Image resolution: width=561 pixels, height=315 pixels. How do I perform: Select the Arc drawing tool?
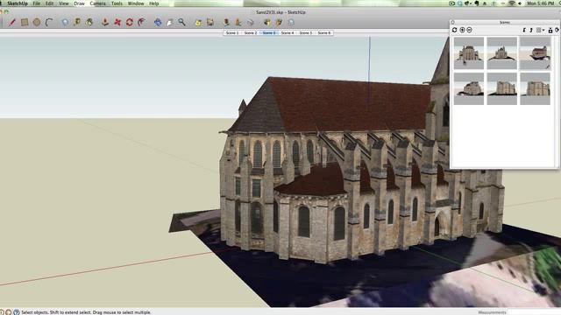tap(49, 23)
